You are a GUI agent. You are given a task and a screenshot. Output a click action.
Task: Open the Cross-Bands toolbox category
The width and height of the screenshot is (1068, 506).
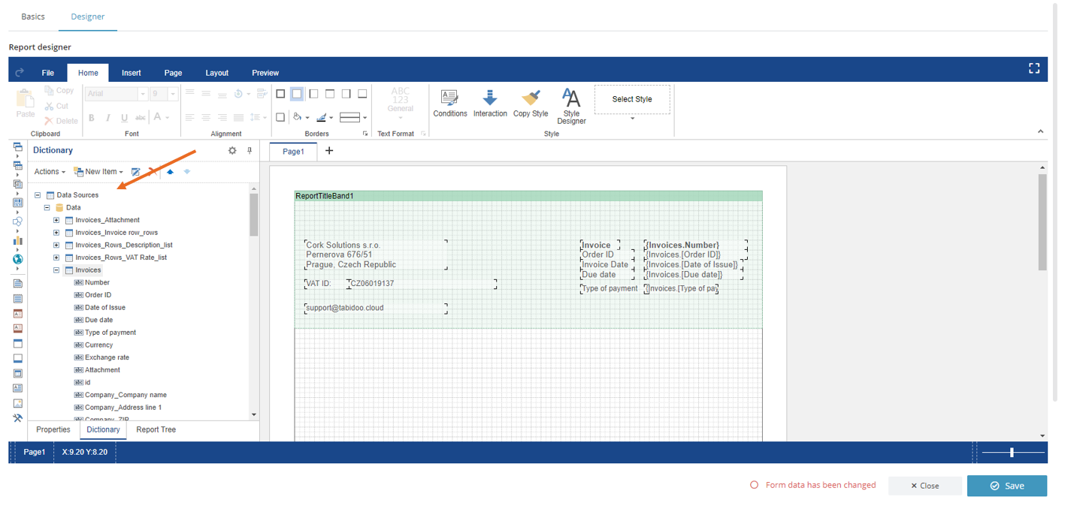[18, 165]
